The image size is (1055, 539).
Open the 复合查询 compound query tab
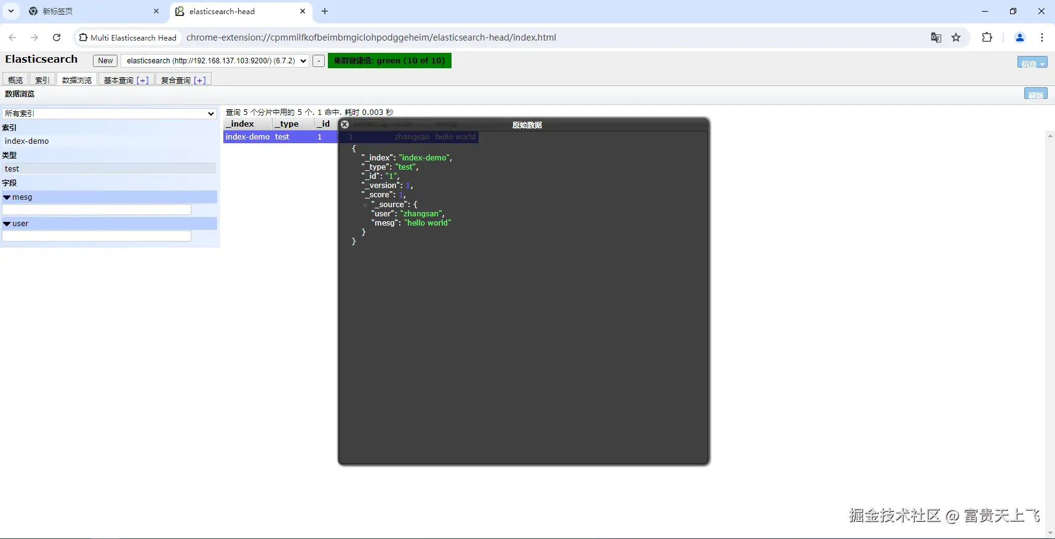coord(176,80)
